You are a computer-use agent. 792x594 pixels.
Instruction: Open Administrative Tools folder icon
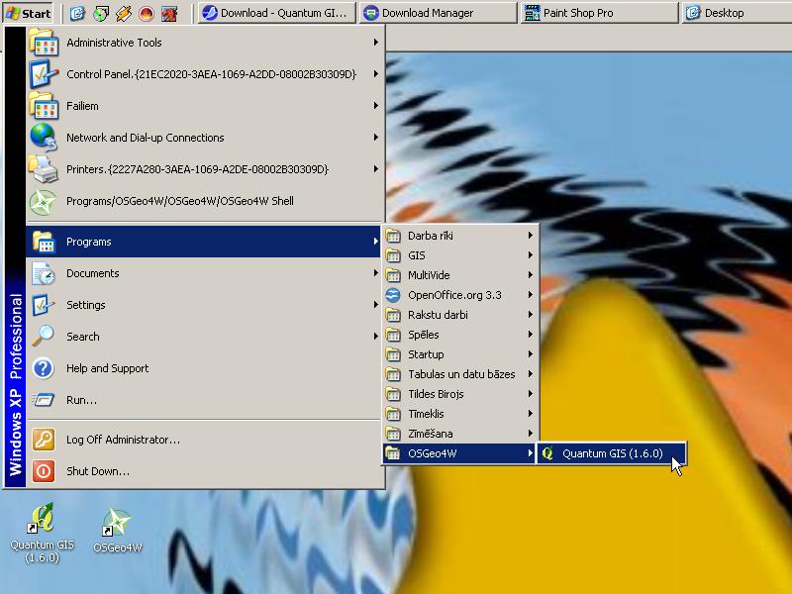(44, 43)
